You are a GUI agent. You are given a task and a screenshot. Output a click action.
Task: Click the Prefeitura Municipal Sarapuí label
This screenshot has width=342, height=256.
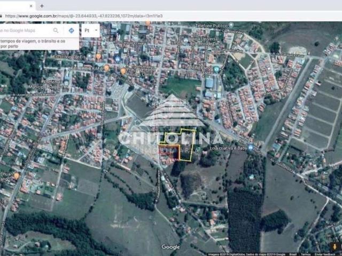pyautogui.click(x=46, y=85)
